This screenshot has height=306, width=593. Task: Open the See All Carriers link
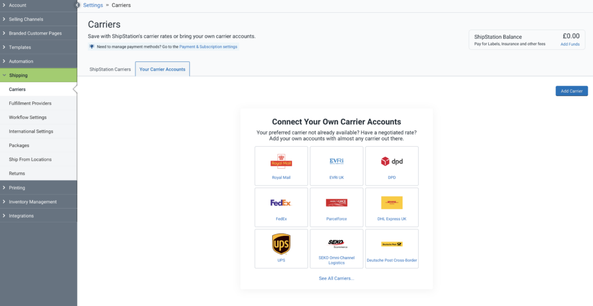click(336, 279)
